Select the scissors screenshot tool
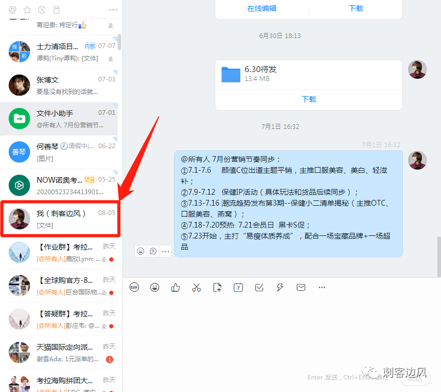The image size is (441, 392). [x=196, y=287]
